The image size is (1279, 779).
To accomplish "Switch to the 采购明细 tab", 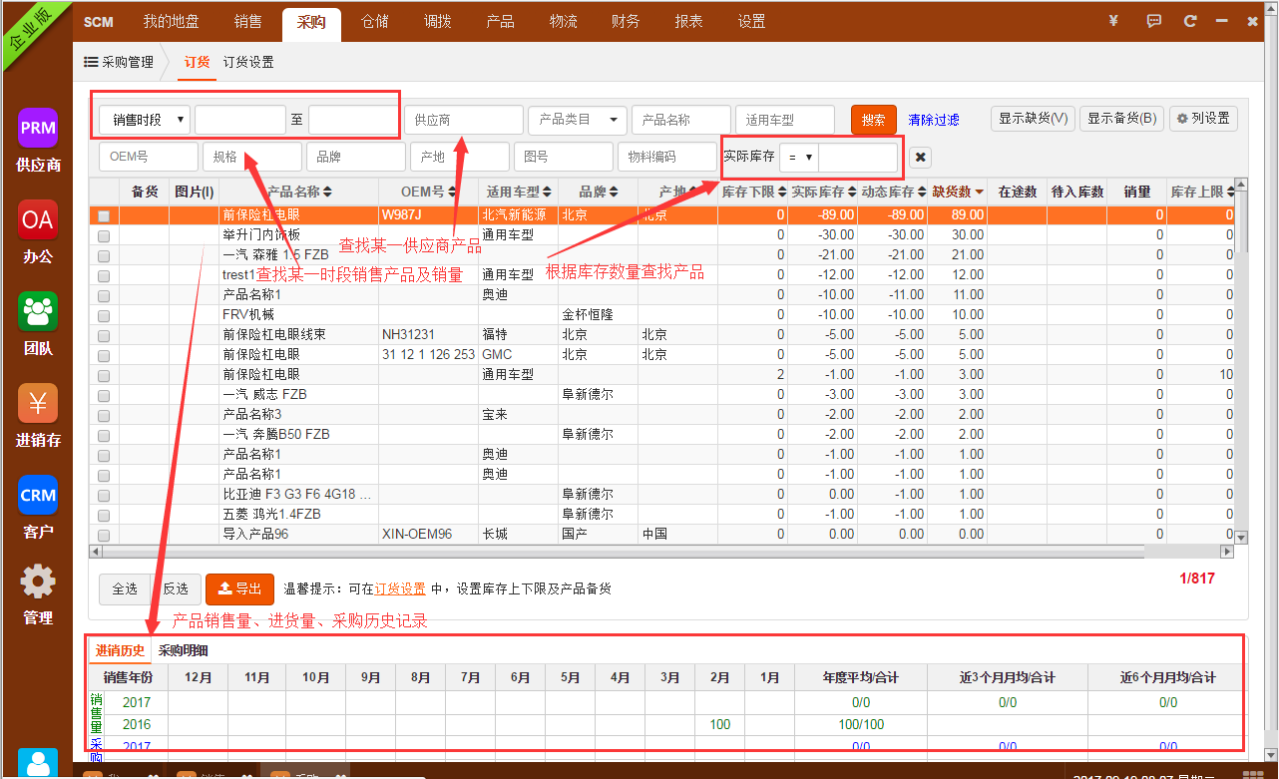I will (184, 651).
